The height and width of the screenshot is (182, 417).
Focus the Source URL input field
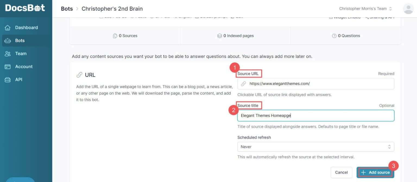(320, 84)
